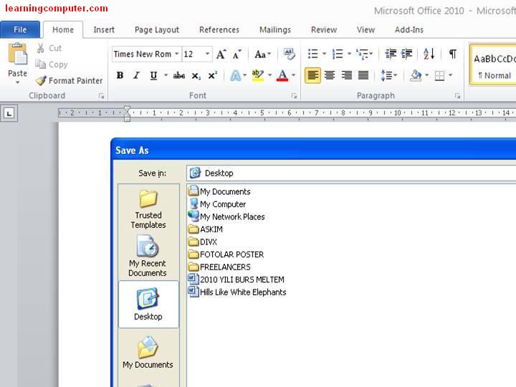Viewport: 516px width, 387px height.
Task: Toggle Bold formatting
Action: 120,75
